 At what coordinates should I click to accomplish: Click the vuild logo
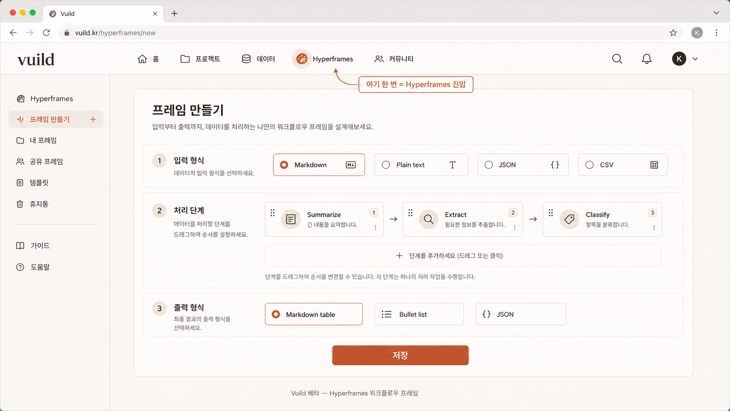click(36, 59)
